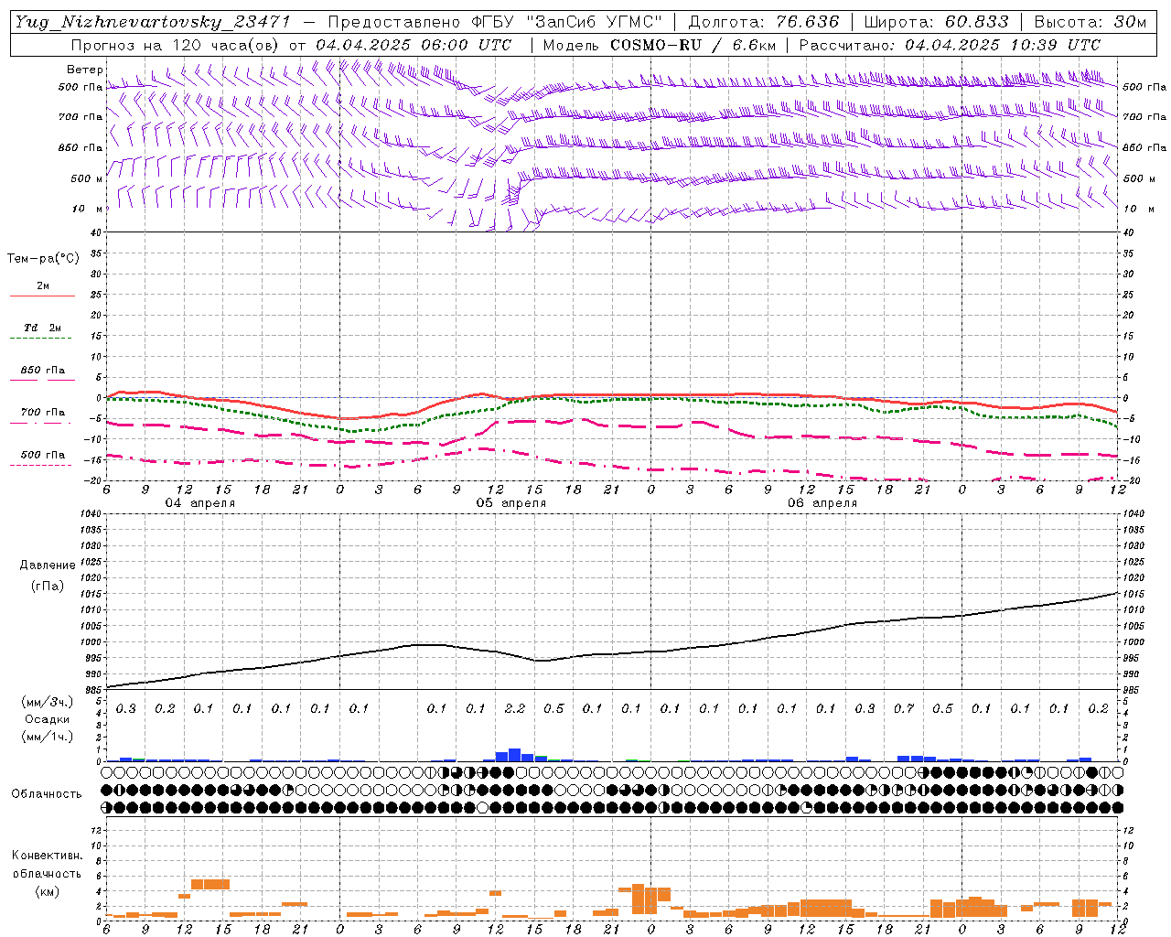Click the '(гПа)' unit label under Давление
1171x937 pixels.
pos(48,587)
